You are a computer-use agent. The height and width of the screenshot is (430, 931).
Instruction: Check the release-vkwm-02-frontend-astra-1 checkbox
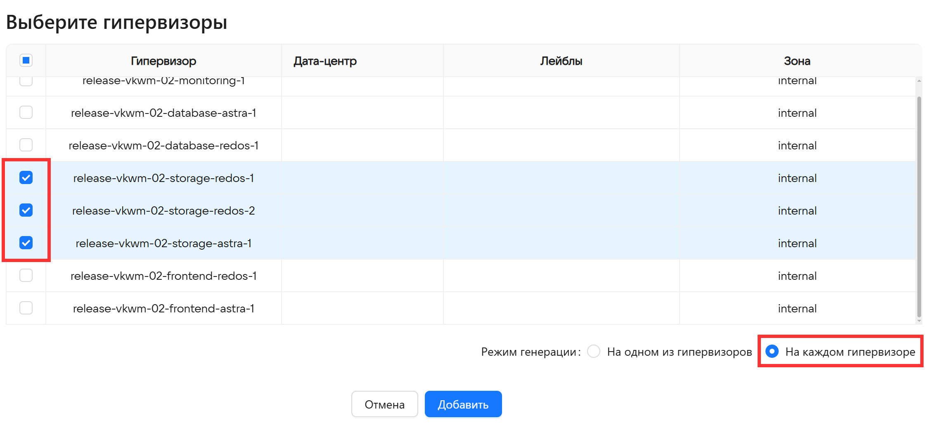coord(26,308)
